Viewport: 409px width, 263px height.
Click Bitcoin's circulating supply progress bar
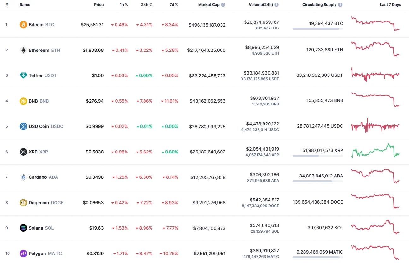tap(317, 29)
